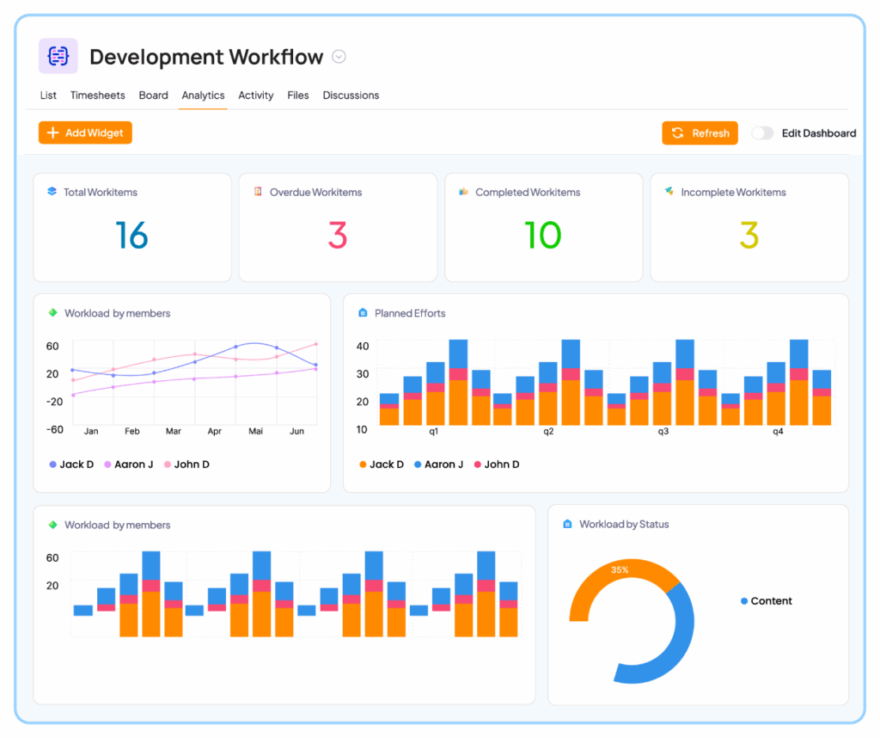Switch to the Timesheets tab
Image resolution: width=880 pixels, height=738 pixels.
(97, 95)
